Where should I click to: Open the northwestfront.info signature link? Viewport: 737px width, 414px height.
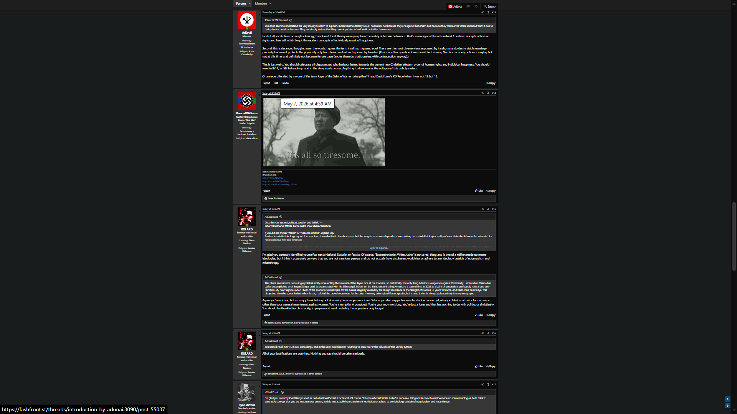pyautogui.click(x=272, y=172)
